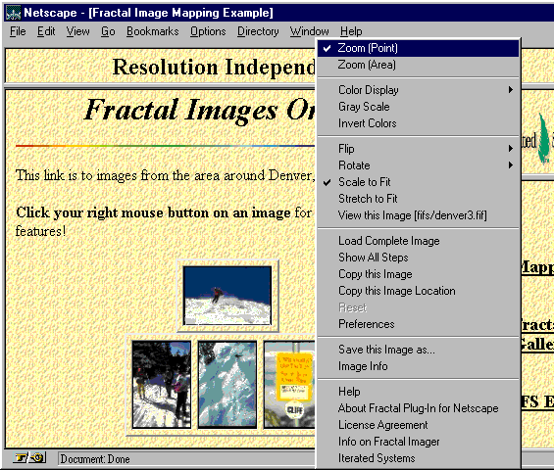Click the skier on snowy slope thumbnail
This screenshot has height=470, width=554.
[227, 296]
